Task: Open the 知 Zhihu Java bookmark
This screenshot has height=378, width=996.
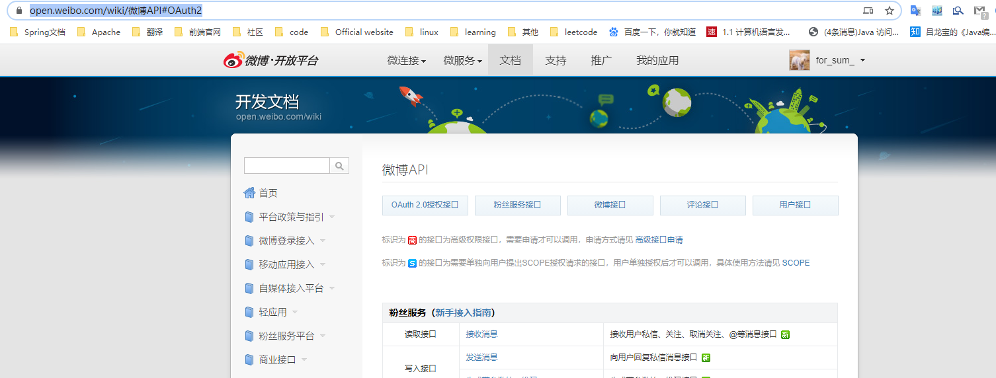Action: 951,32
